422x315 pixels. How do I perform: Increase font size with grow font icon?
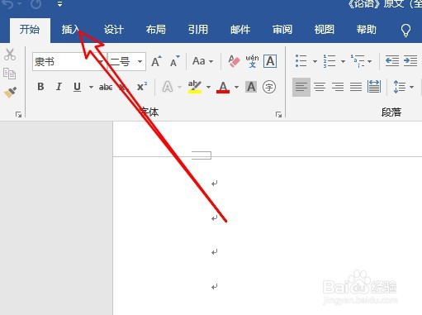[x=156, y=61]
